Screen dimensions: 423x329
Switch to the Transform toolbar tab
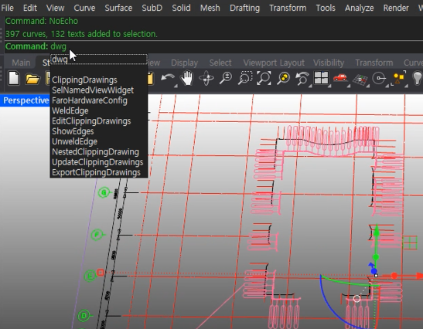[x=374, y=63]
